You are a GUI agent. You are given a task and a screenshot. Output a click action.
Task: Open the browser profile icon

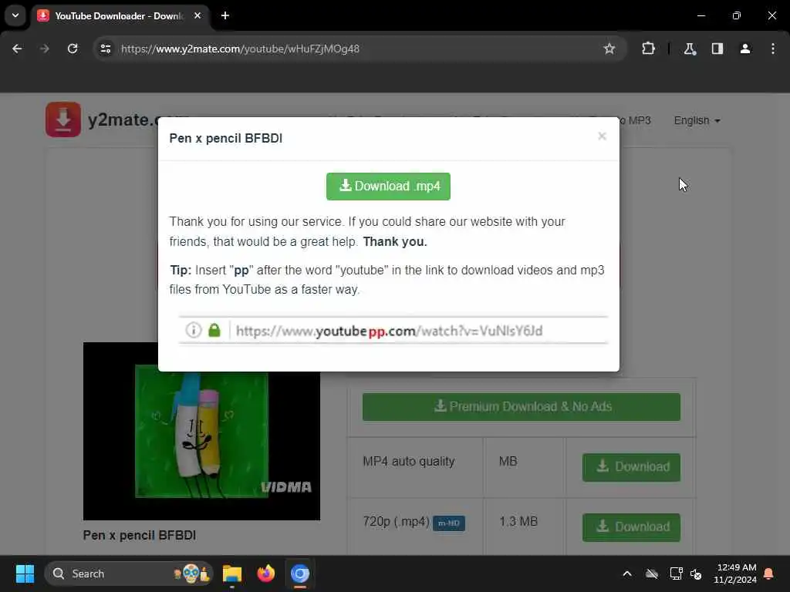(745, 49)
